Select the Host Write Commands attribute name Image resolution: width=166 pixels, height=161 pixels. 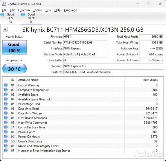click(x=33, y=123)
